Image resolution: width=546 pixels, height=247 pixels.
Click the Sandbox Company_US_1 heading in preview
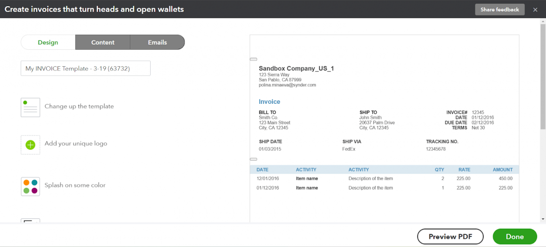pyautogui.click(x=296, y=69)
